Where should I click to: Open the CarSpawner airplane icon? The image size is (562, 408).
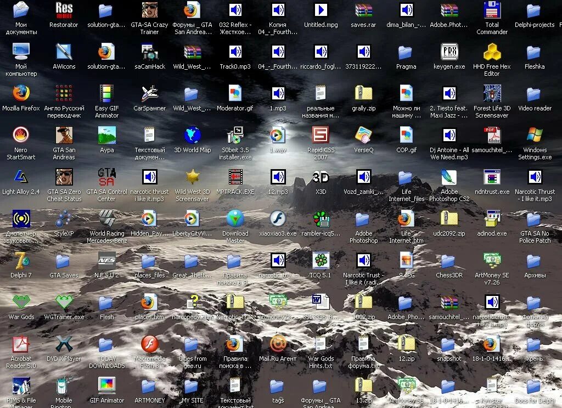click(149, 93)
